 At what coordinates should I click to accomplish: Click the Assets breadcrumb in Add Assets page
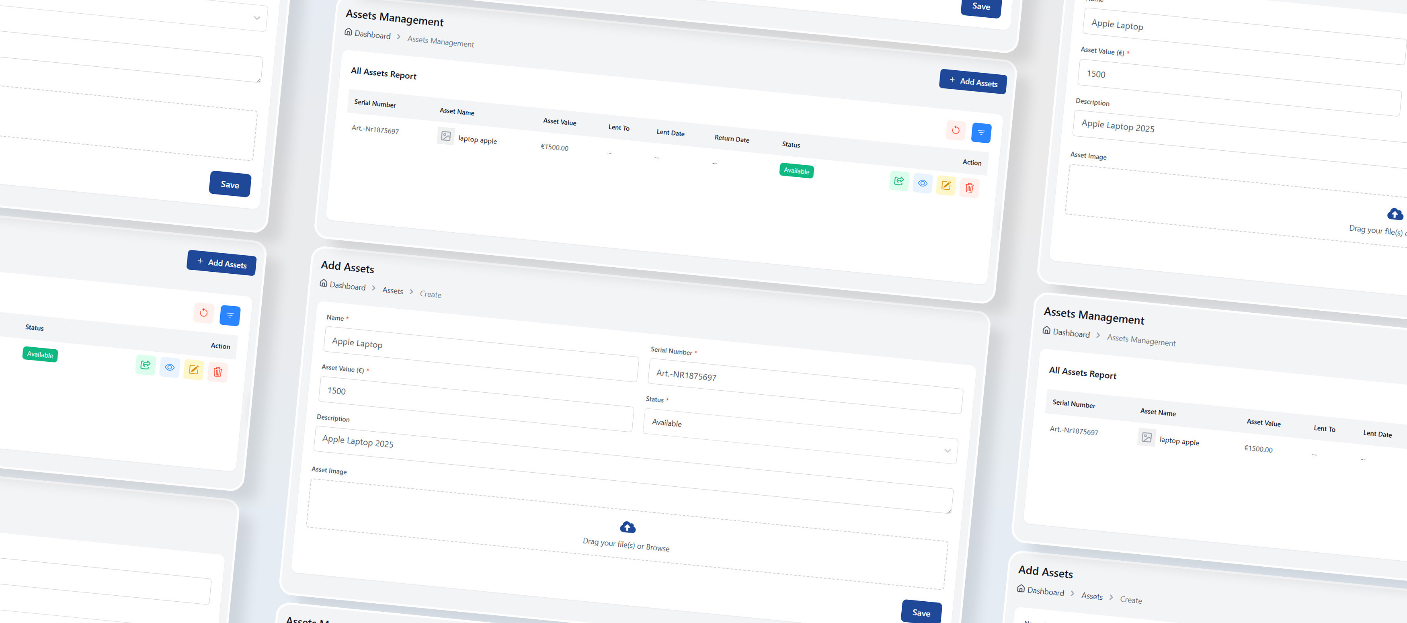click(x=392, y=291)
